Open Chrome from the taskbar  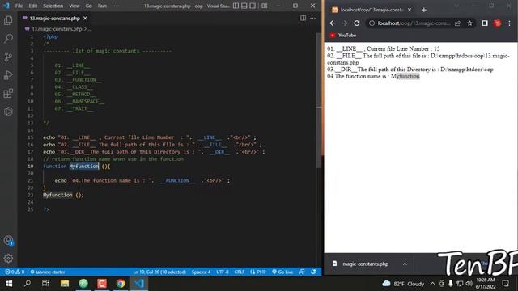pyautogui.click(x=121, y=284)
